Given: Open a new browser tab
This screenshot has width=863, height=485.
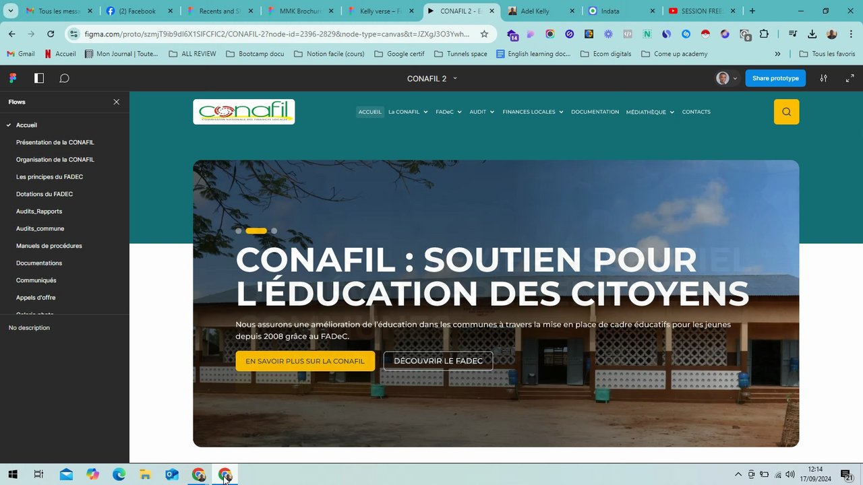Looking at the screenshot, I should click(x=752, y=11).
